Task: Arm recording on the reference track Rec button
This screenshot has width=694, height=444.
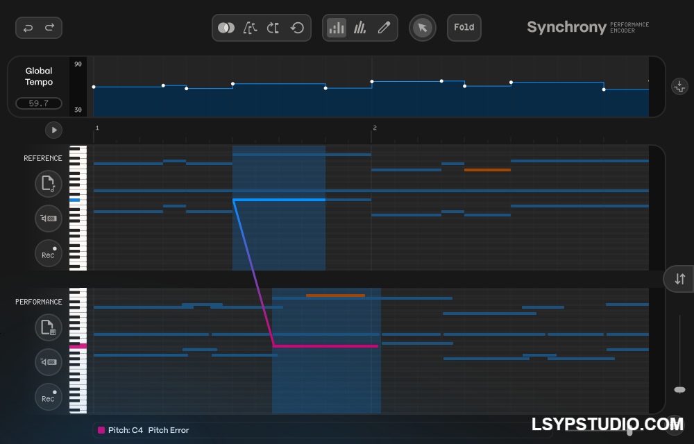Action: pyautogui.click(x=49, y=253)
